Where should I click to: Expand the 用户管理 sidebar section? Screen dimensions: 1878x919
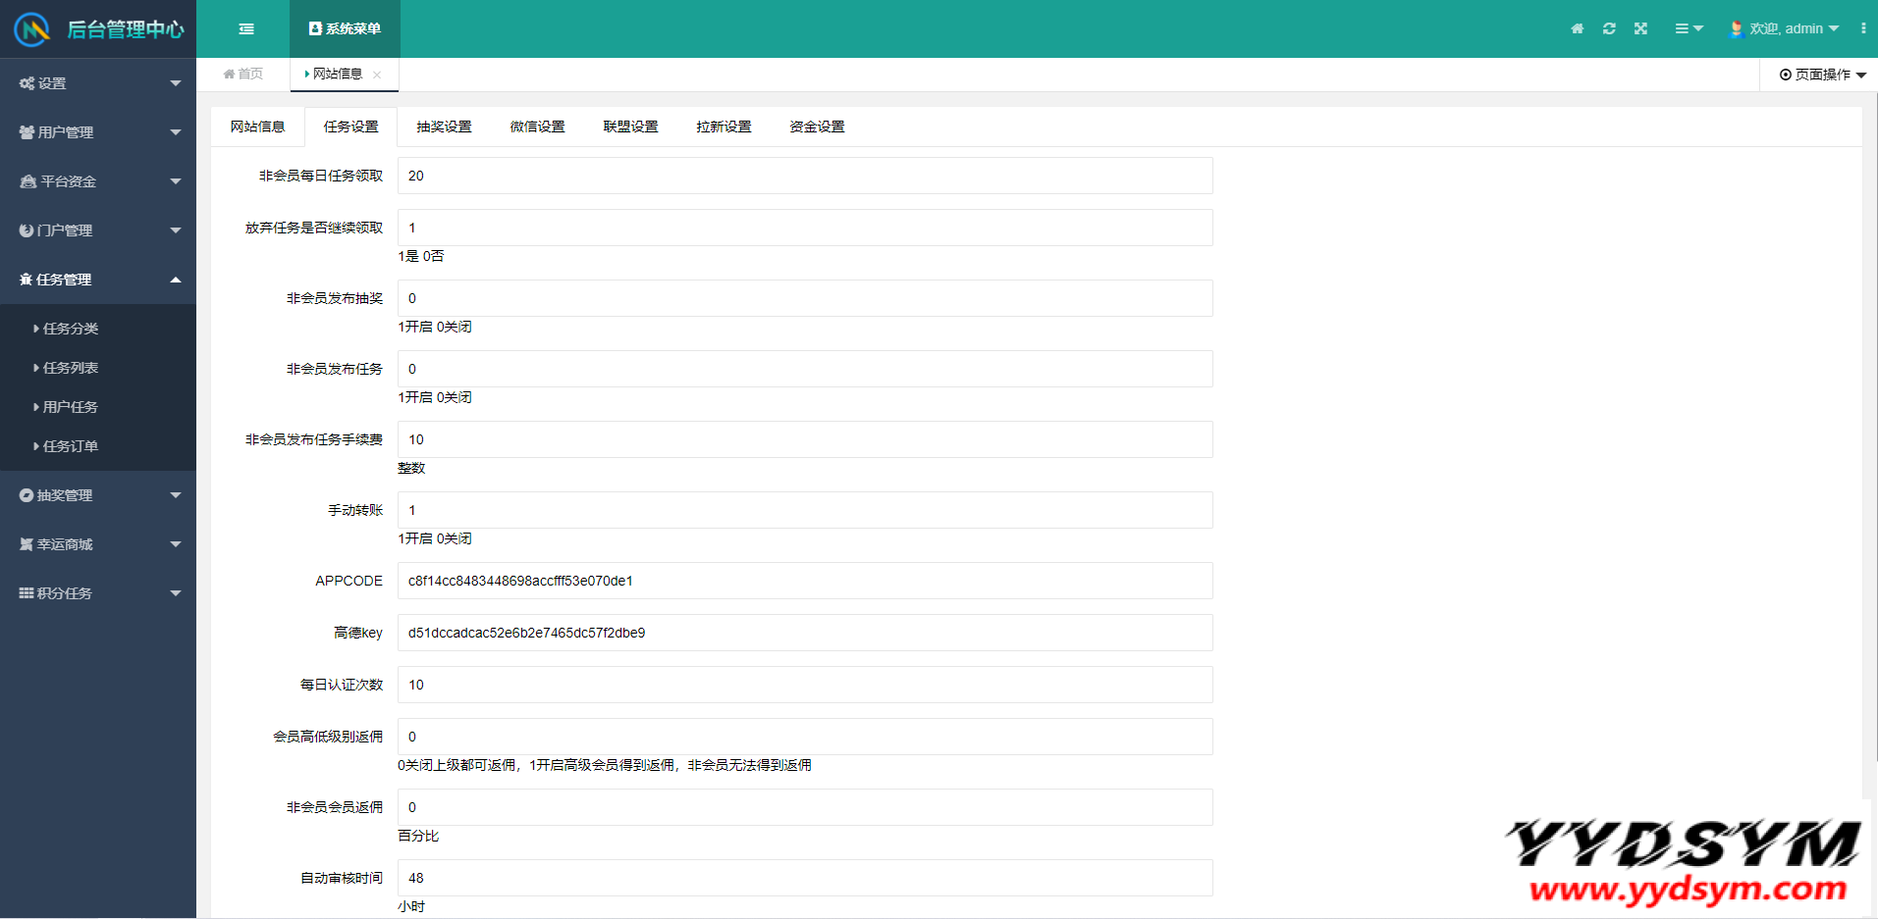(x=98, y=132)
